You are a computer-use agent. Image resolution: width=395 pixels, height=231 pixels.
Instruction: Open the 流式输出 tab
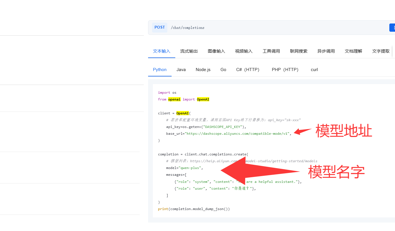[x=189, y=51]
